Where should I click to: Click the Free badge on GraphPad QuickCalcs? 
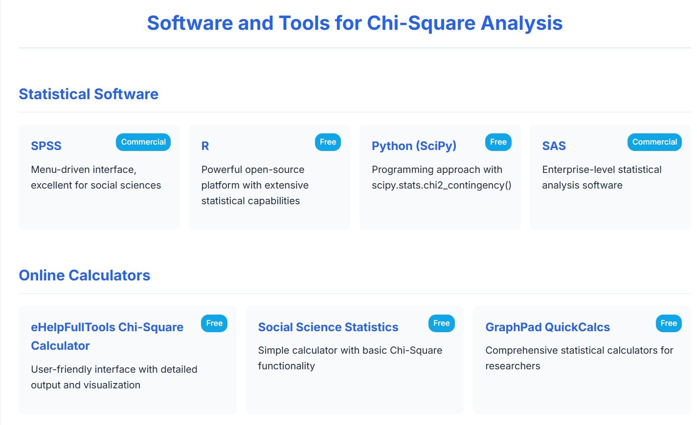(668, 323)
